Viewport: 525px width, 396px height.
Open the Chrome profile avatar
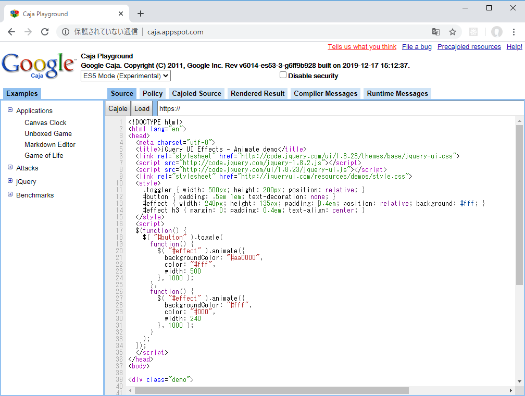click(x=497, y=32)
